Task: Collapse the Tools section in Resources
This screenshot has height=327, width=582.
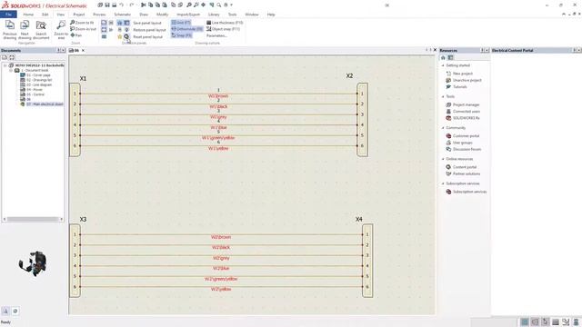Action: pyautogui.click(x=443, y=96)
